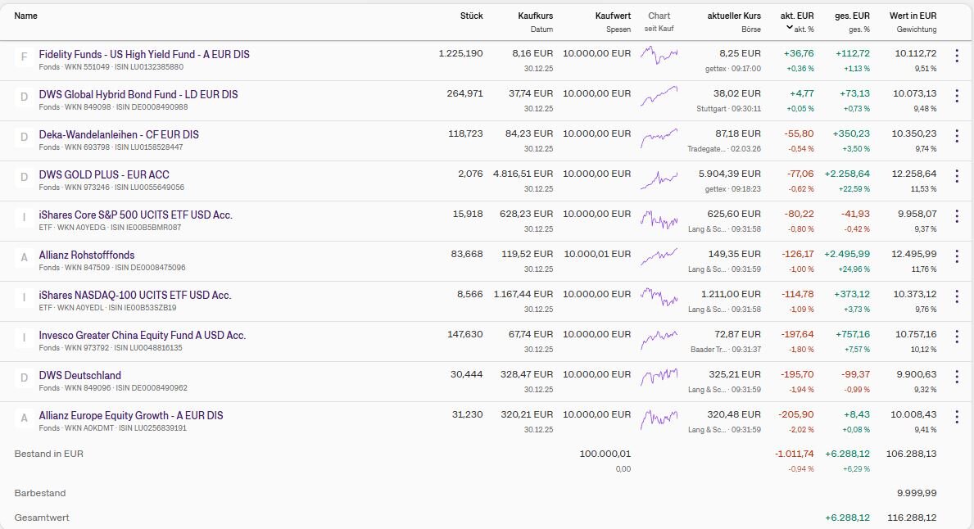Open three-dot menu for Fidelity US High Yield Fund
The width and height of the screenshot is (974, 529).
click(956, 56)
